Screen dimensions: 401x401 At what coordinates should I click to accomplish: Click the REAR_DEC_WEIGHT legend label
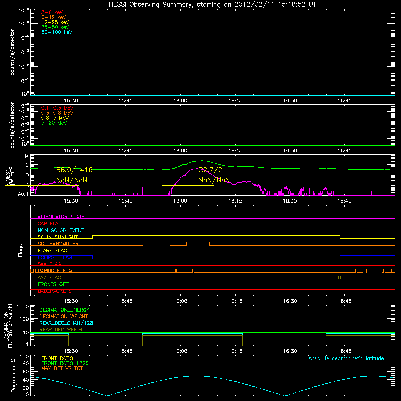tap(62, 330)
